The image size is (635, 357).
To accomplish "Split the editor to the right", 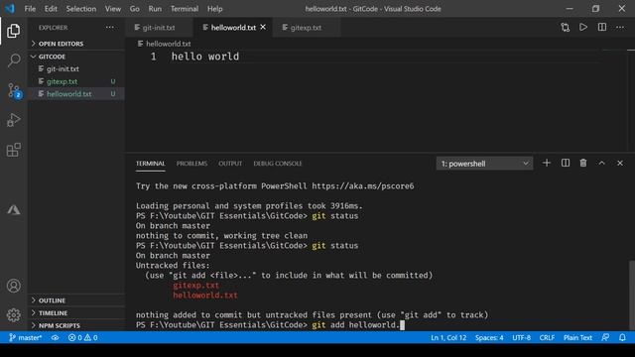I will tap(602, 27).
